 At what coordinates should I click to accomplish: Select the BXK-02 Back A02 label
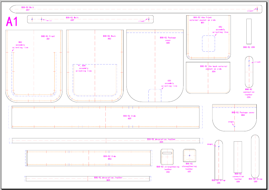[109, 37]
